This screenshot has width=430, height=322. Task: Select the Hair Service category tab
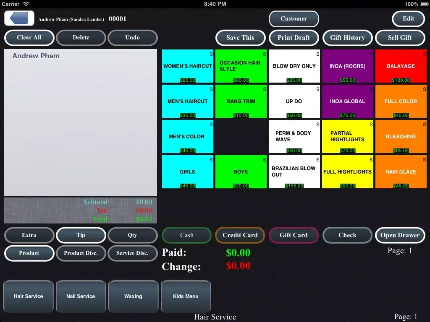(29, 296)
